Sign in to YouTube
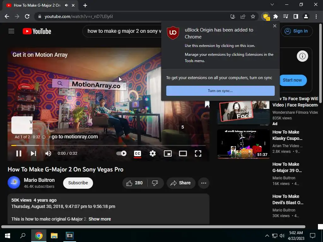This screenshot has width=323, height=242. (x=297, y=31)
